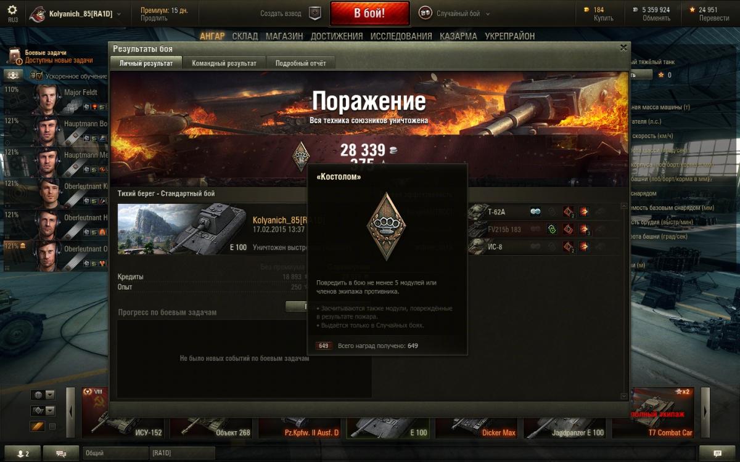Viewport: 740px width, 462px height.
Task: Switch to the Подробный отчёт tab
Action: coord(300,63)
